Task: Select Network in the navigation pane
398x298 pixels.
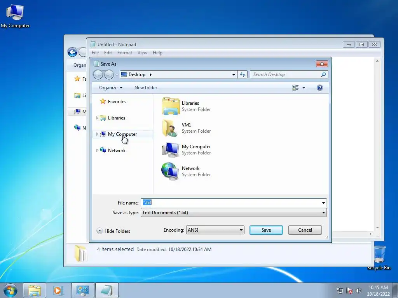Action: 117,150
